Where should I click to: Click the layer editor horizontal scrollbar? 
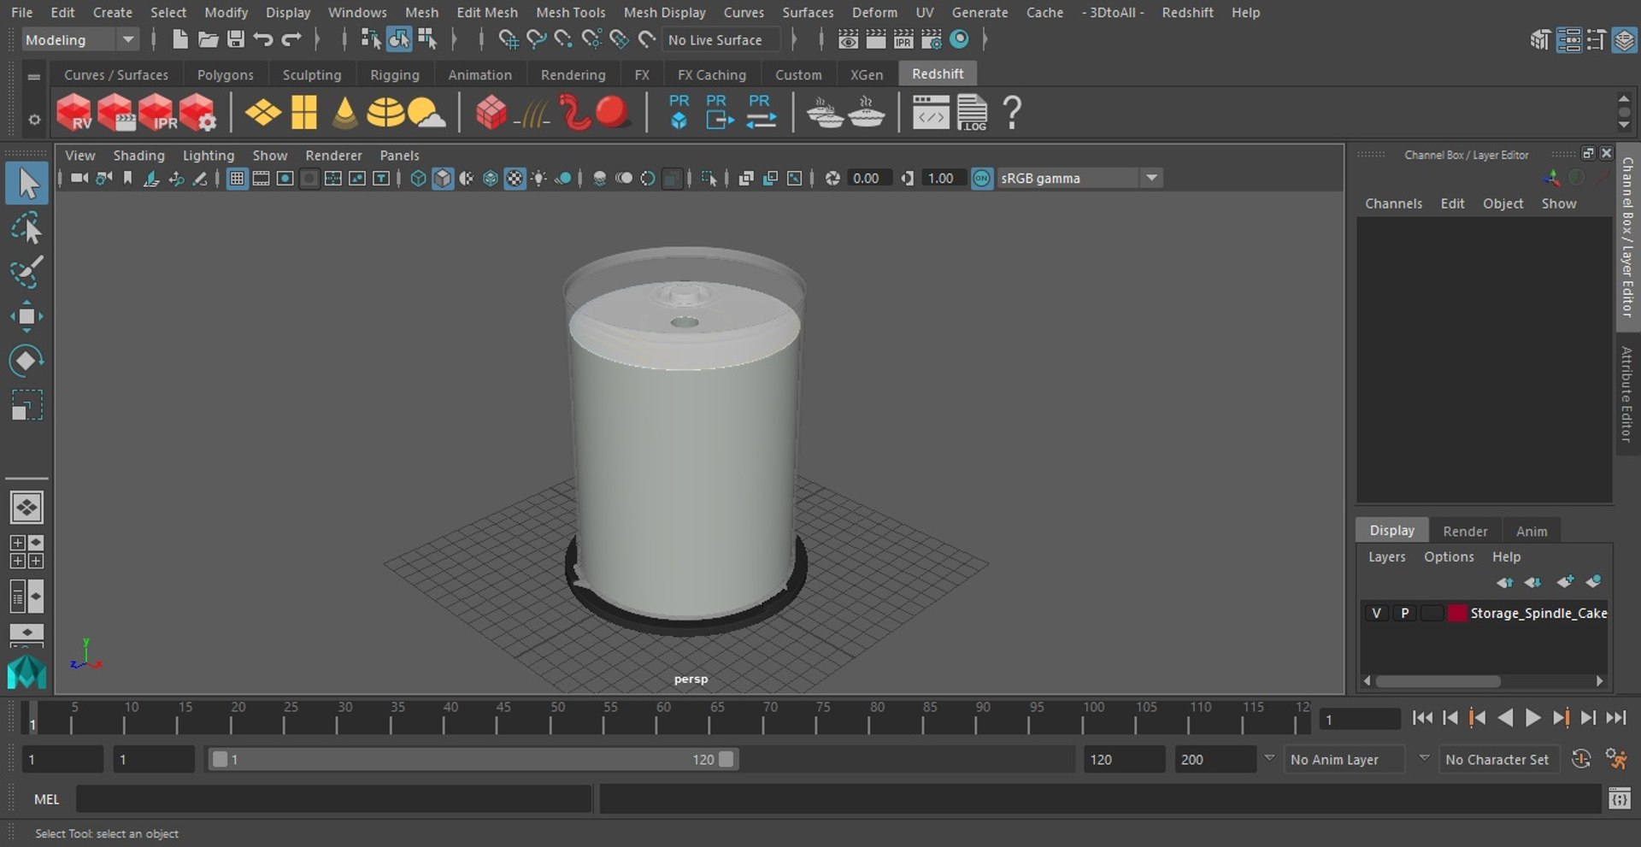pyautogui.click(x=1438, y=681)
